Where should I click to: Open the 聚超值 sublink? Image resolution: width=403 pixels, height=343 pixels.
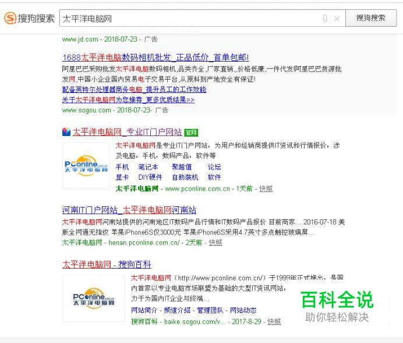(x=182, y=167)
